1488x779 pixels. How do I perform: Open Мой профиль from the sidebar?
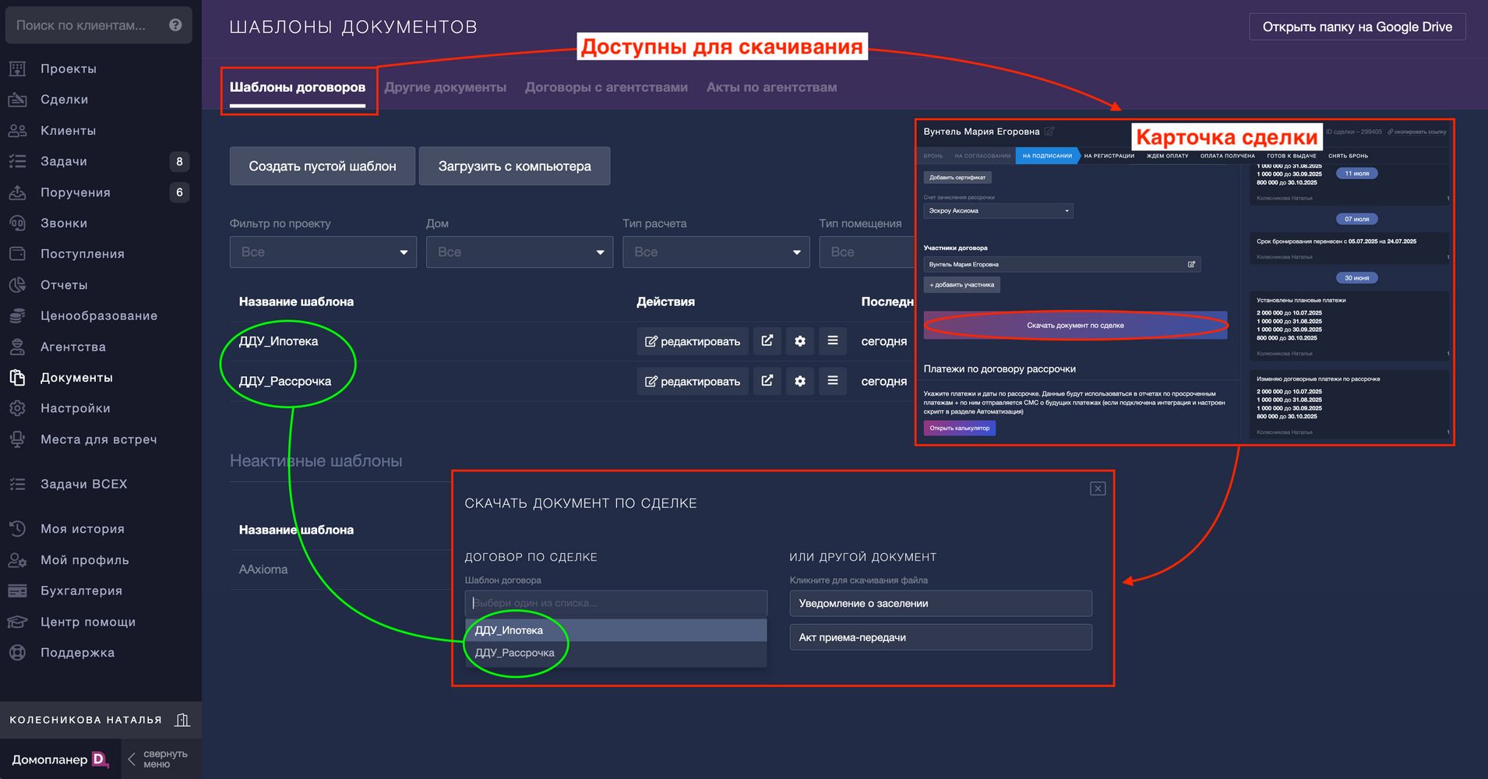point(84,560)
